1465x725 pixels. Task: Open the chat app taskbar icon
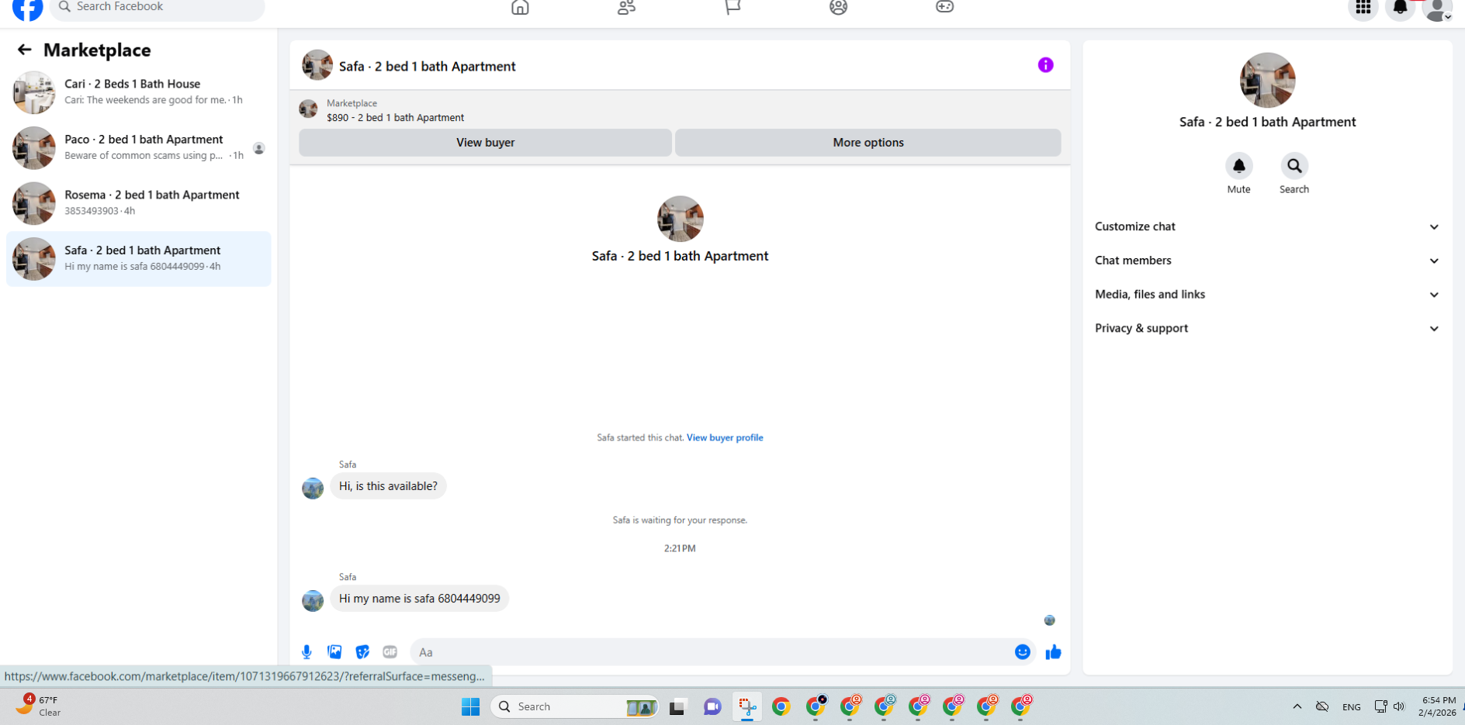[712, 706]
